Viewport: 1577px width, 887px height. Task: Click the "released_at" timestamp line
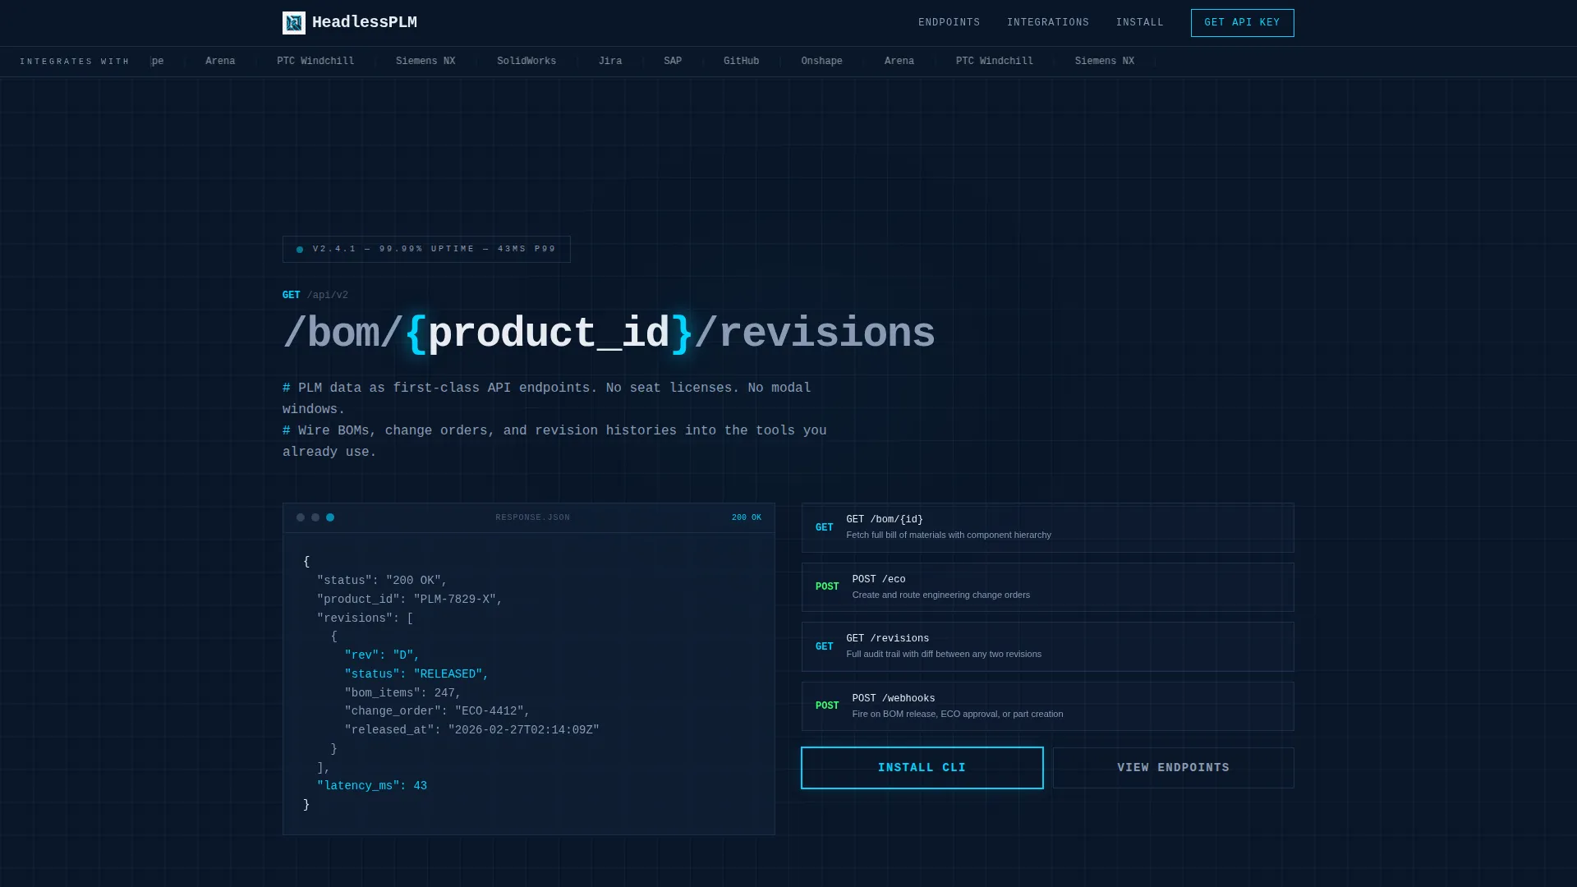(x=472, y=730)
